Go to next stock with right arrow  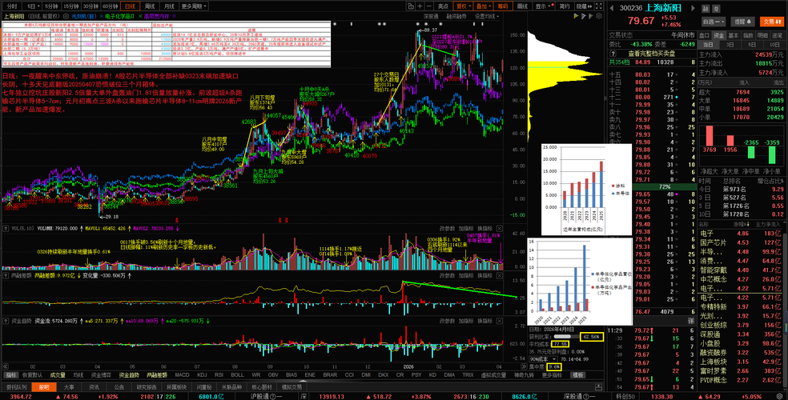coord(693,8)
